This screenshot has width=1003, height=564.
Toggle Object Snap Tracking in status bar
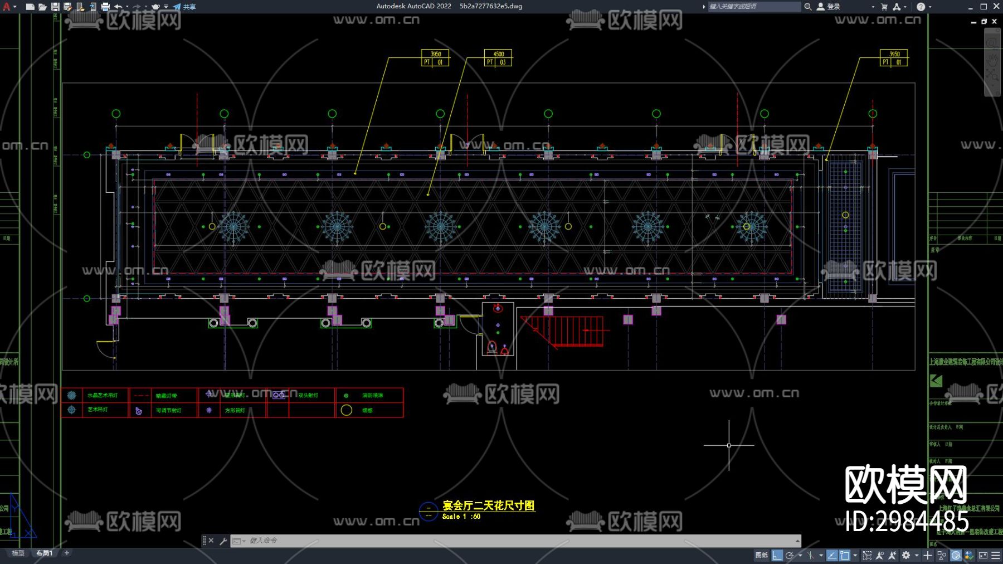click(832, 555)
